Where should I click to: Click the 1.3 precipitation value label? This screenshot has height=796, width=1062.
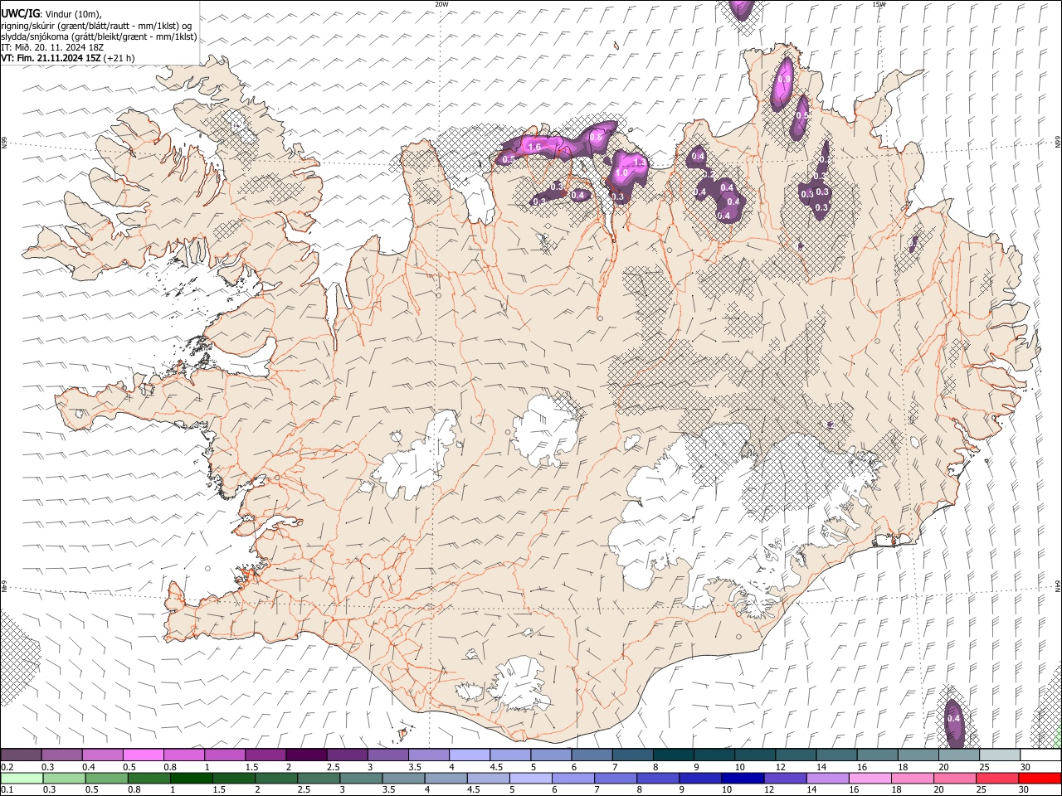point(639,163)
